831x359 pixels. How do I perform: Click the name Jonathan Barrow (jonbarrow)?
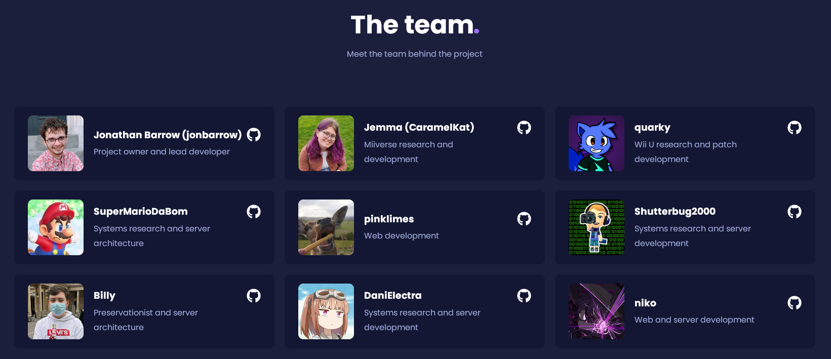pos(168,135)
